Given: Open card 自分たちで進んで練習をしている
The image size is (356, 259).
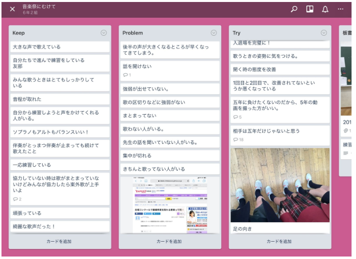Looking at the screenshot, I should pyautogui.click(x=60, y=63).
